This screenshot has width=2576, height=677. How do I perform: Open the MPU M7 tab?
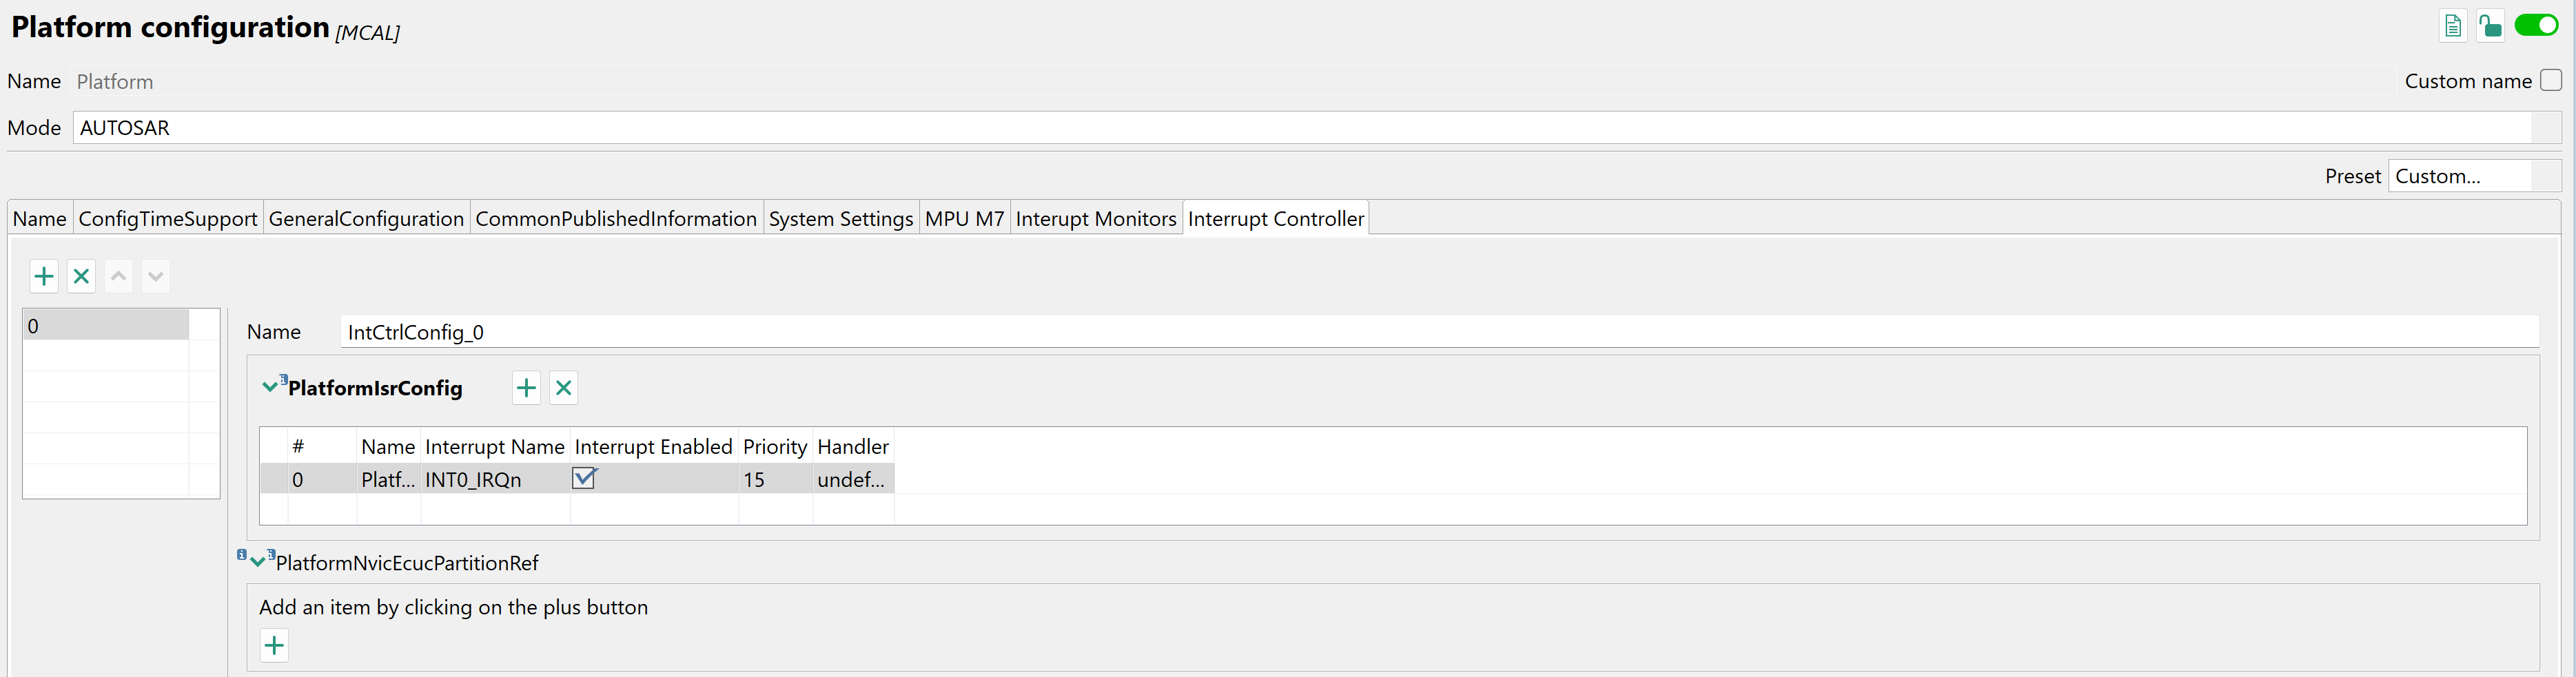tap(964, 219)
